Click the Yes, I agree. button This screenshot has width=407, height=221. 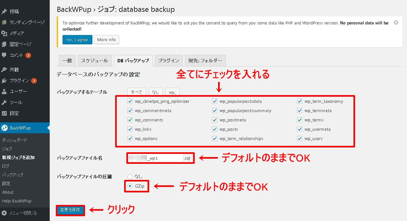click(x=77, y=40)
